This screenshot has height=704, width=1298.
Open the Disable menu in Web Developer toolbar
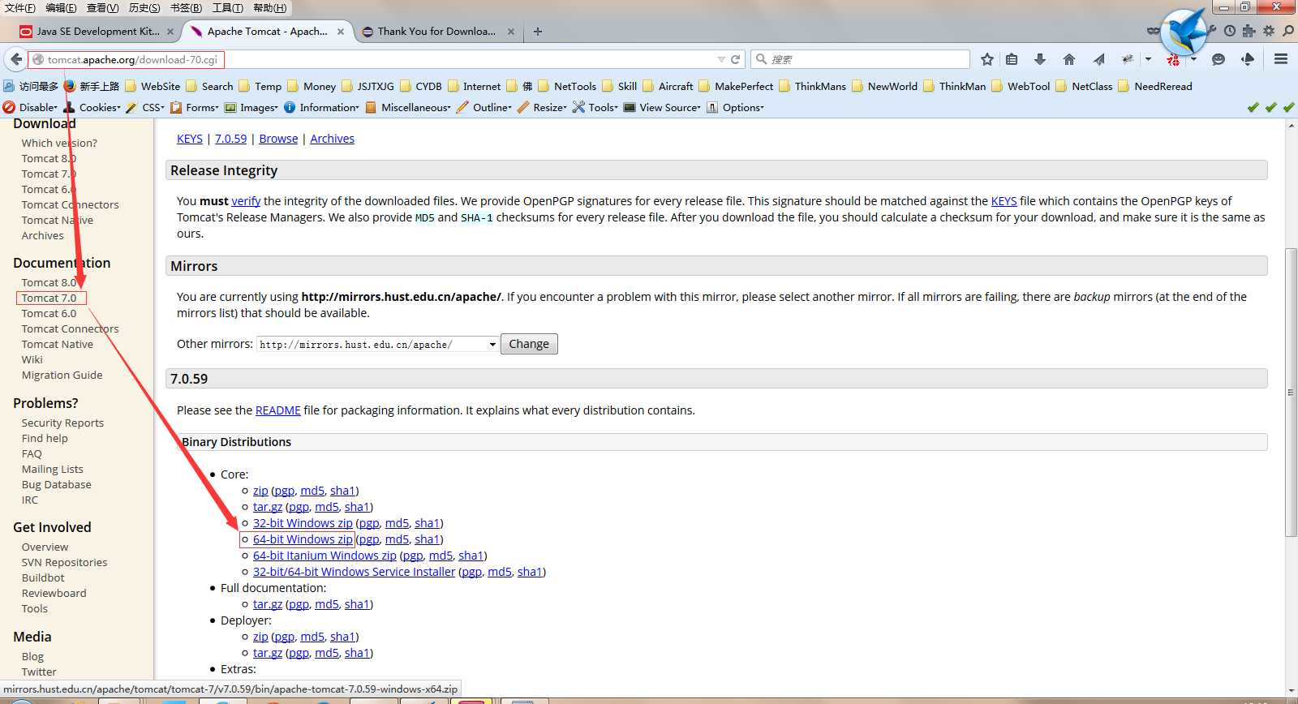pos(30,107)
